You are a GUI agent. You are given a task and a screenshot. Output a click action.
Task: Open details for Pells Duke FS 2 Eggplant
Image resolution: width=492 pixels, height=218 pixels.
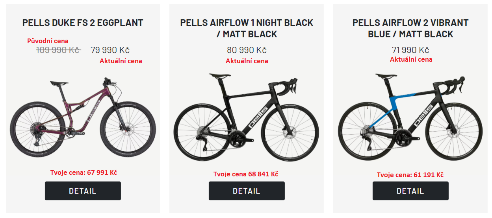83,191
